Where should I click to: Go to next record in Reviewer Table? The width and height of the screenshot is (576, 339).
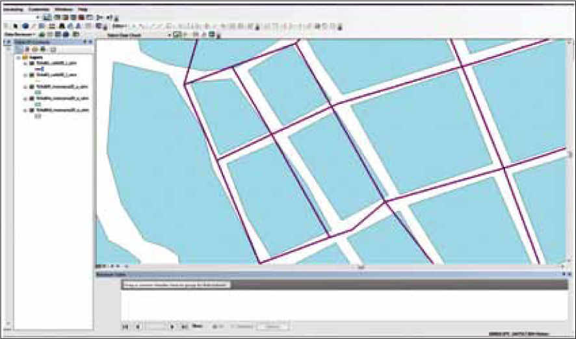point(172,325)
